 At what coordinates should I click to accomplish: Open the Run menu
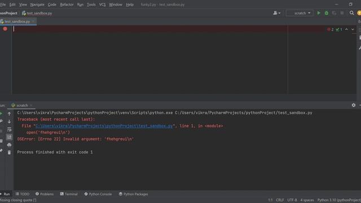80,5
